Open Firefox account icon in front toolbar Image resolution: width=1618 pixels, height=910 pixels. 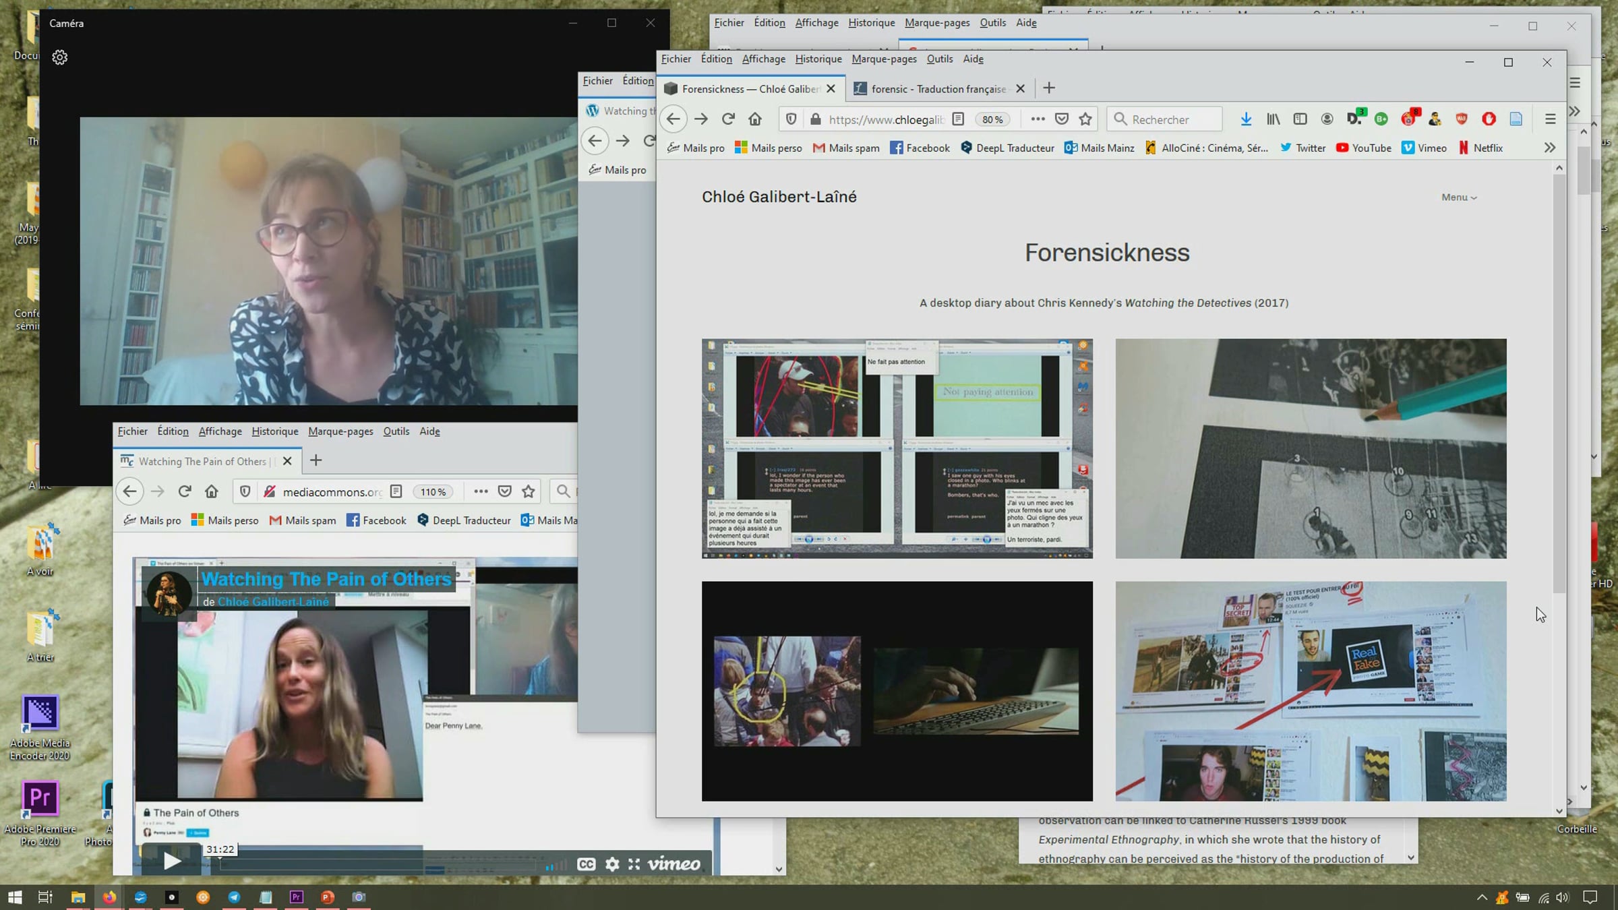(x=1327, y=119)
